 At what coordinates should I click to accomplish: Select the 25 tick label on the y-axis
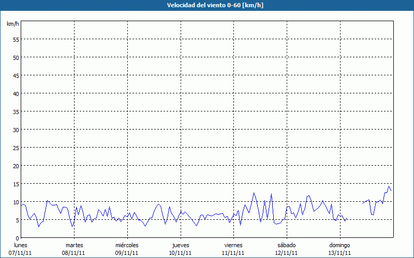click(16, 148)
